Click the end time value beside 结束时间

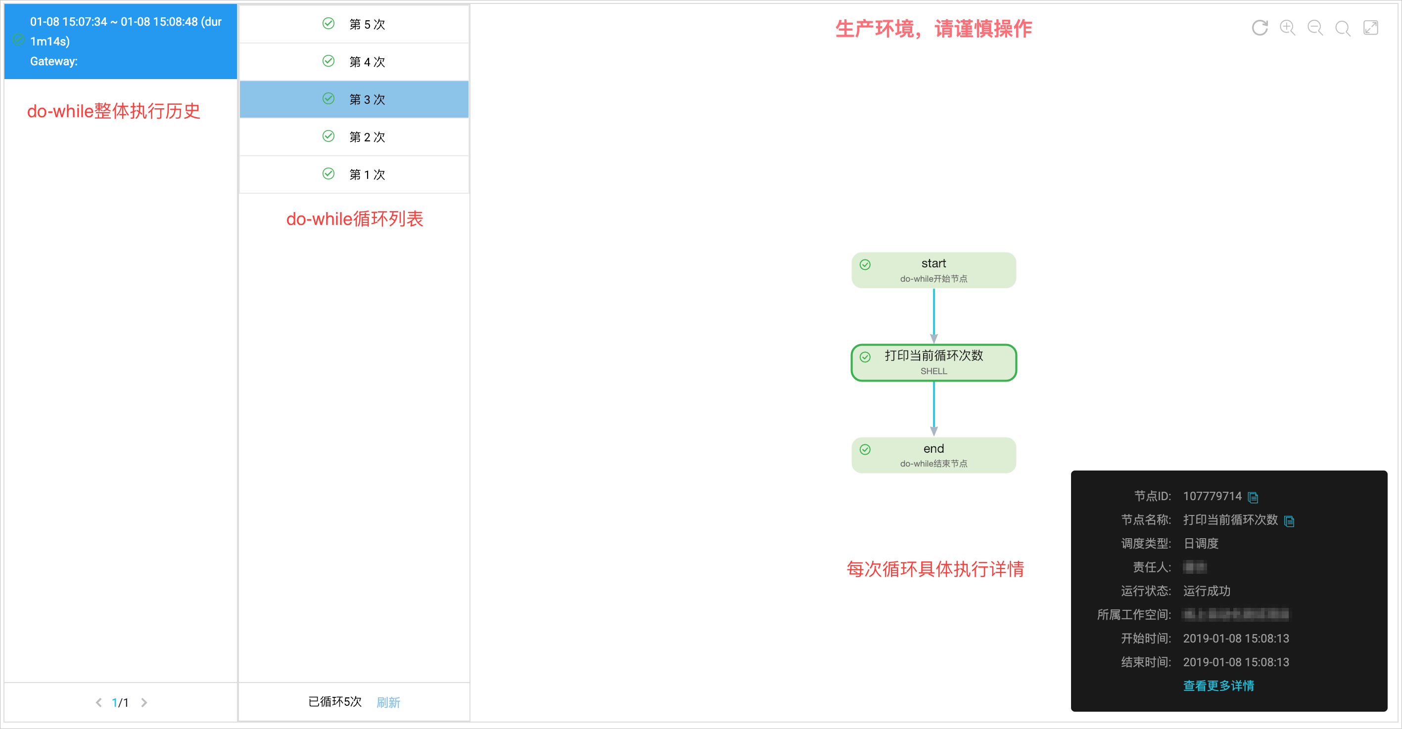(1235, 662)
